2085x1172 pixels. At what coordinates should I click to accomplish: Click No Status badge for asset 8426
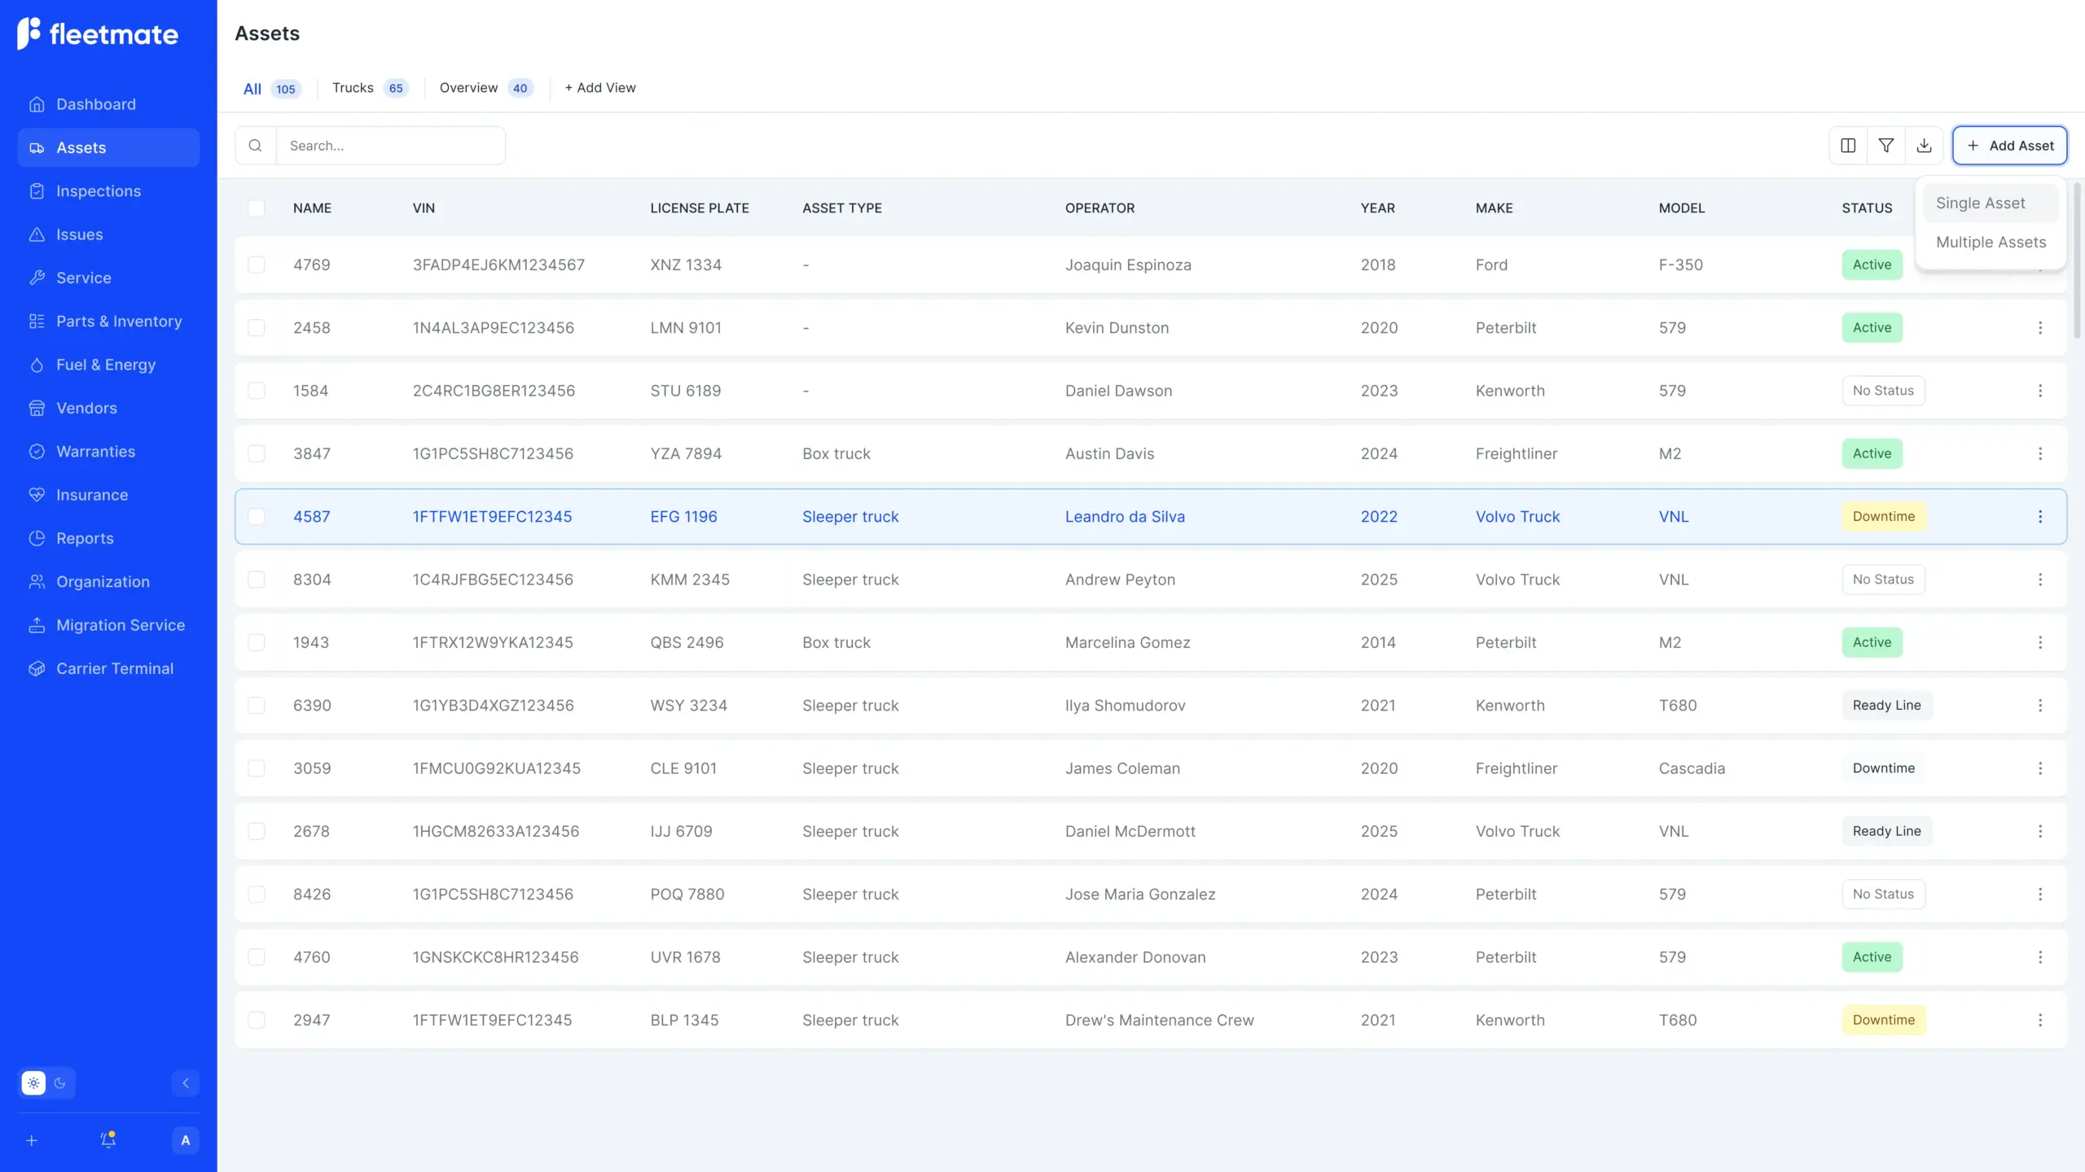tap(1883, 894)
